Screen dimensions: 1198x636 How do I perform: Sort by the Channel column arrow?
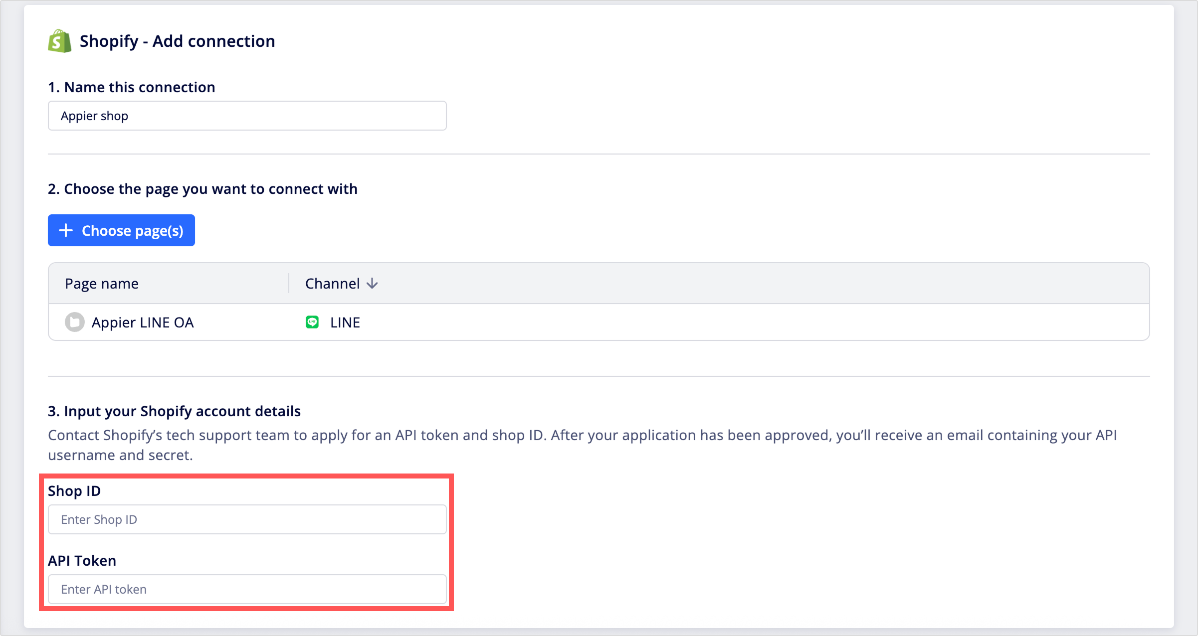372,284
